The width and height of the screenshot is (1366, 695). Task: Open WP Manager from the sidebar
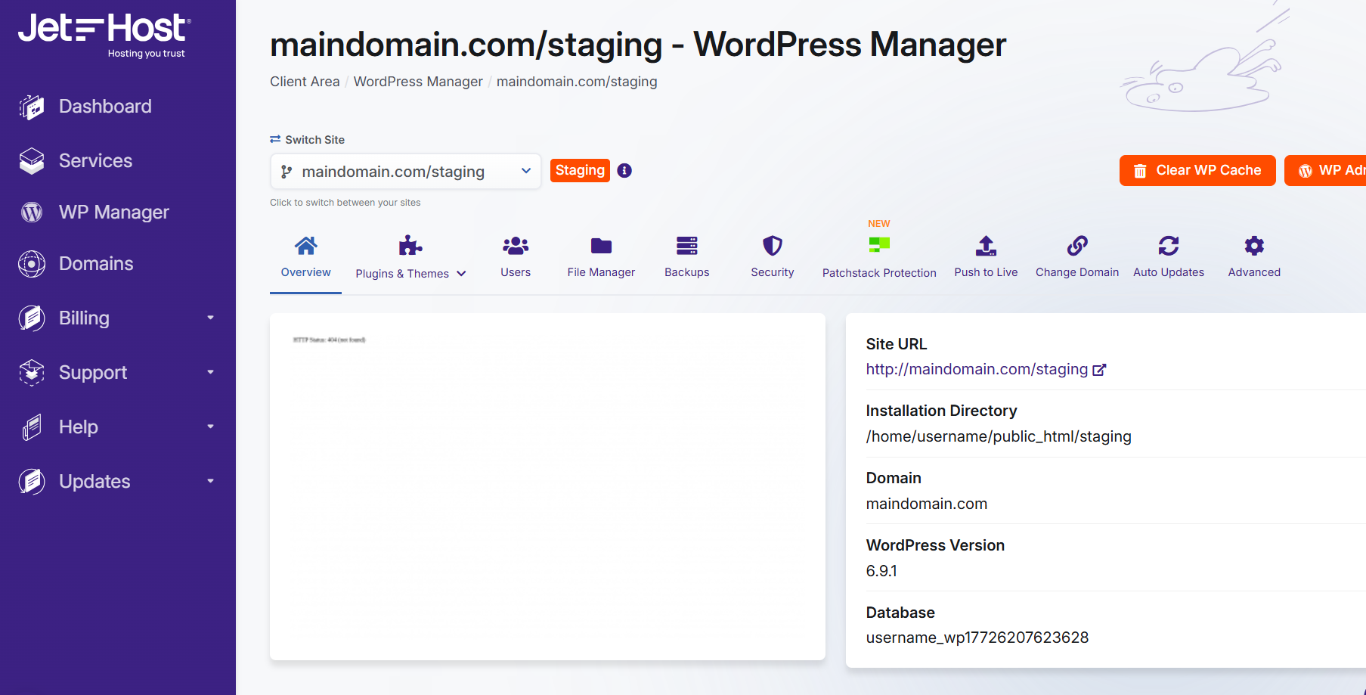113,212
